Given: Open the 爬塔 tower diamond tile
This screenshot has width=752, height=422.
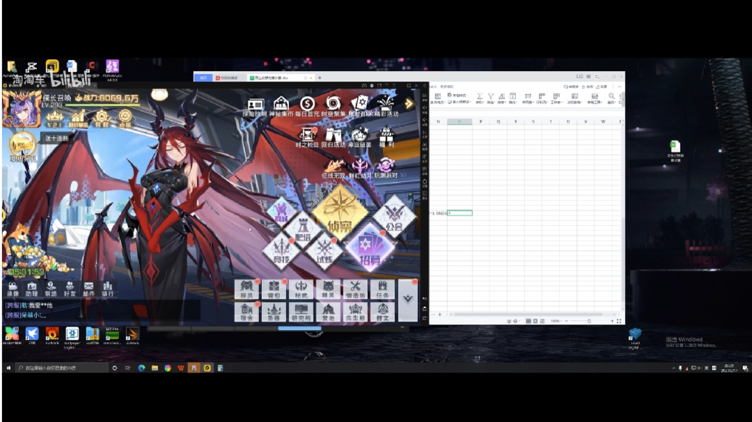Looking at the screenshot, I should 303,230.
